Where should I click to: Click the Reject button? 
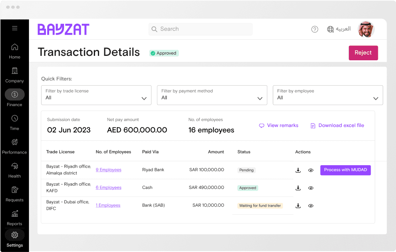click(363, 53)
